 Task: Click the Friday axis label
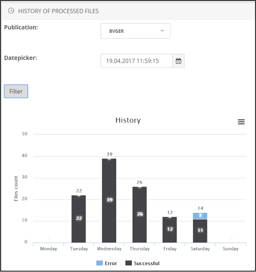pos(170,249)
